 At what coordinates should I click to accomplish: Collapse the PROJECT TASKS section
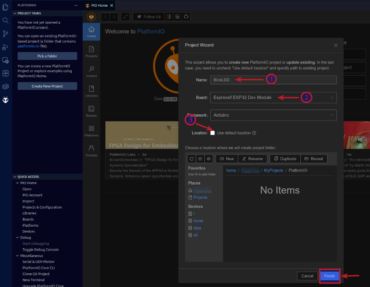(x=15, y=13)
